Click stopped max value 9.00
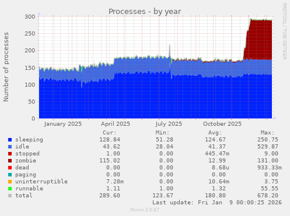Image resolution: width=290 pixels, height=216 pixels. pyautogui.click(x=271, y=154)
